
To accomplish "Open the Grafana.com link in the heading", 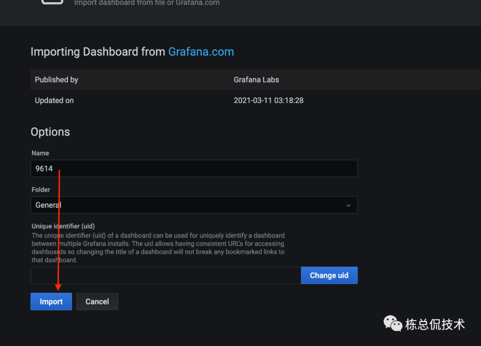I will tap(201, 52).
